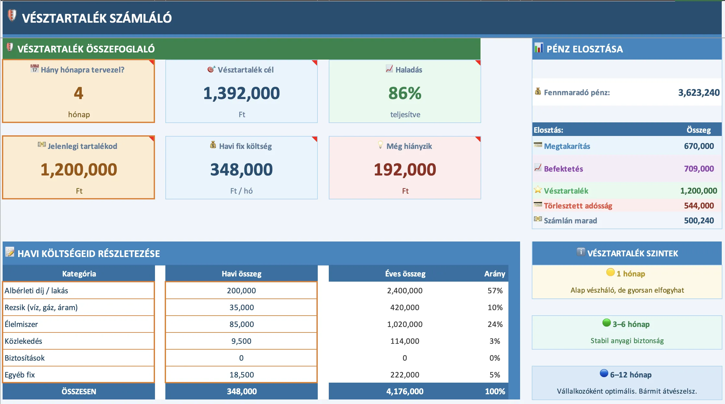Click the blue circle next to 6–12 hónap
Image resolution: width=725 pixels, height=404 pixels.
click(x=604, y=373)
